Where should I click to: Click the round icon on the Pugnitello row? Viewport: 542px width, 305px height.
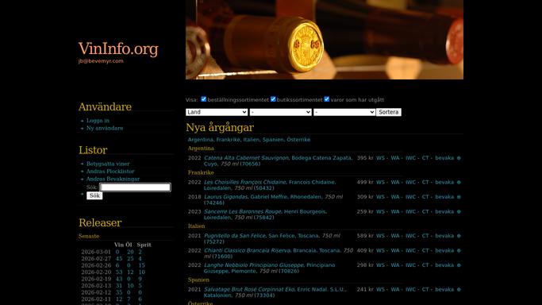click(459, 236)
